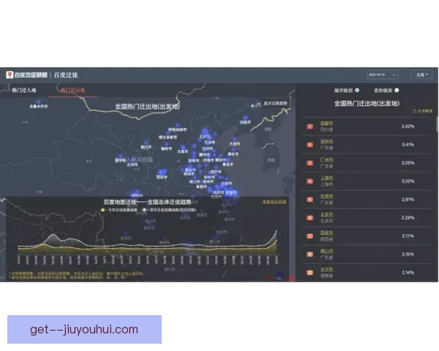The image size is (439, 351).
Task: Select the 城市级别 radio button
Action: tap(357, 90)
